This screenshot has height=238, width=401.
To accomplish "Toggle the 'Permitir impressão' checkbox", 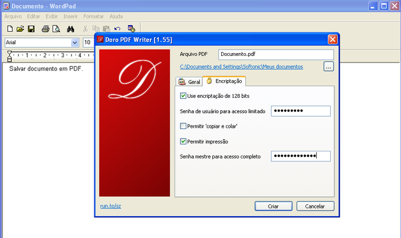I will 183,141.
